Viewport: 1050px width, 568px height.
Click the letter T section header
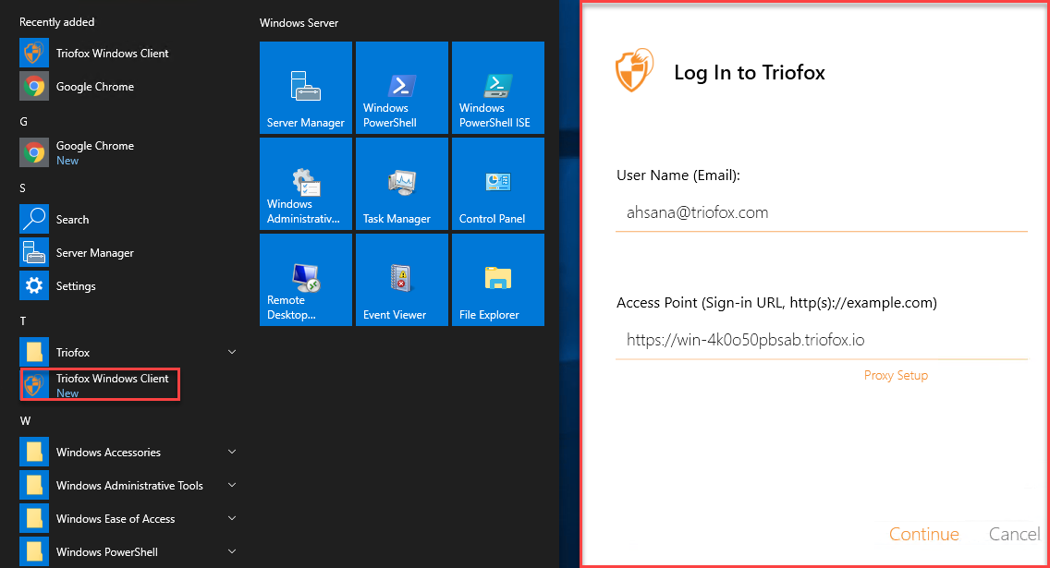click(x=23, y=321)
